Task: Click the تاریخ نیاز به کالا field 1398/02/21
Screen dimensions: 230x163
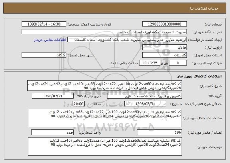Action: 53,96
